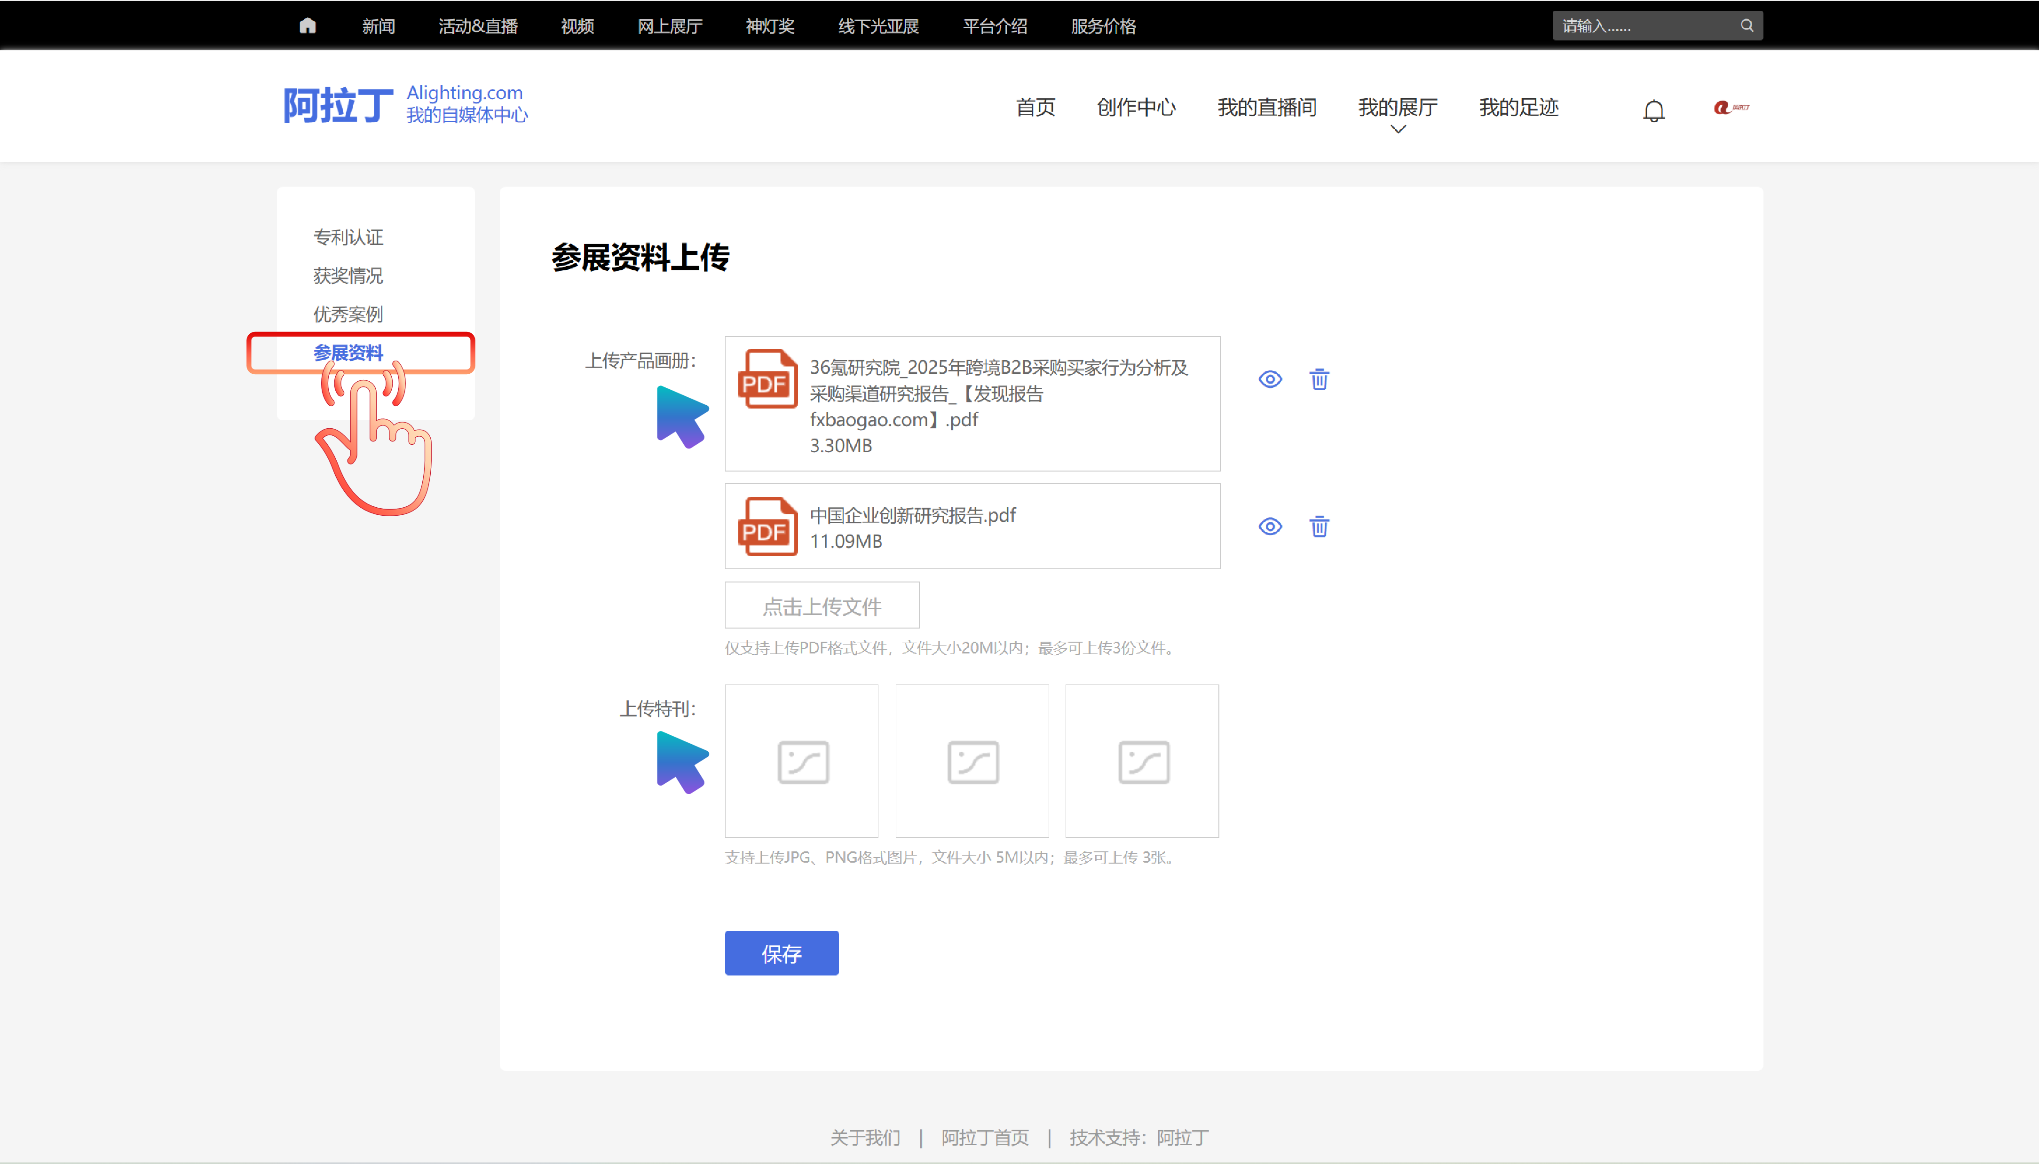Viewport: 2039px width, 1164px height.
Task: Open 平台介绍 page
Action: [x=995, y=26]
